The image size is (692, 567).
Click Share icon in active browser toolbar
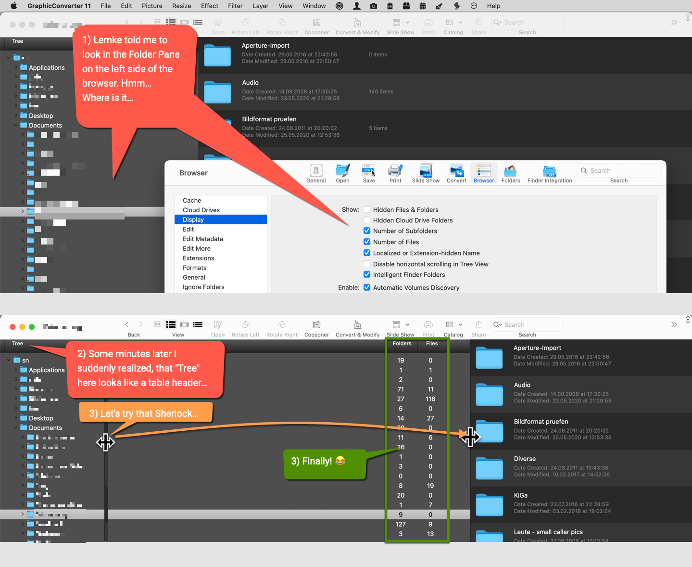(478, 325)
